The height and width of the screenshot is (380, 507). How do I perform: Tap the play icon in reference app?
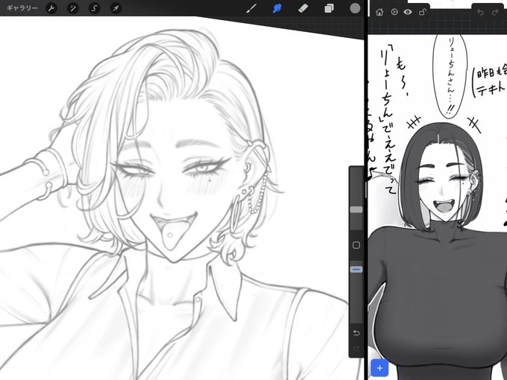[x=394, y=12]
